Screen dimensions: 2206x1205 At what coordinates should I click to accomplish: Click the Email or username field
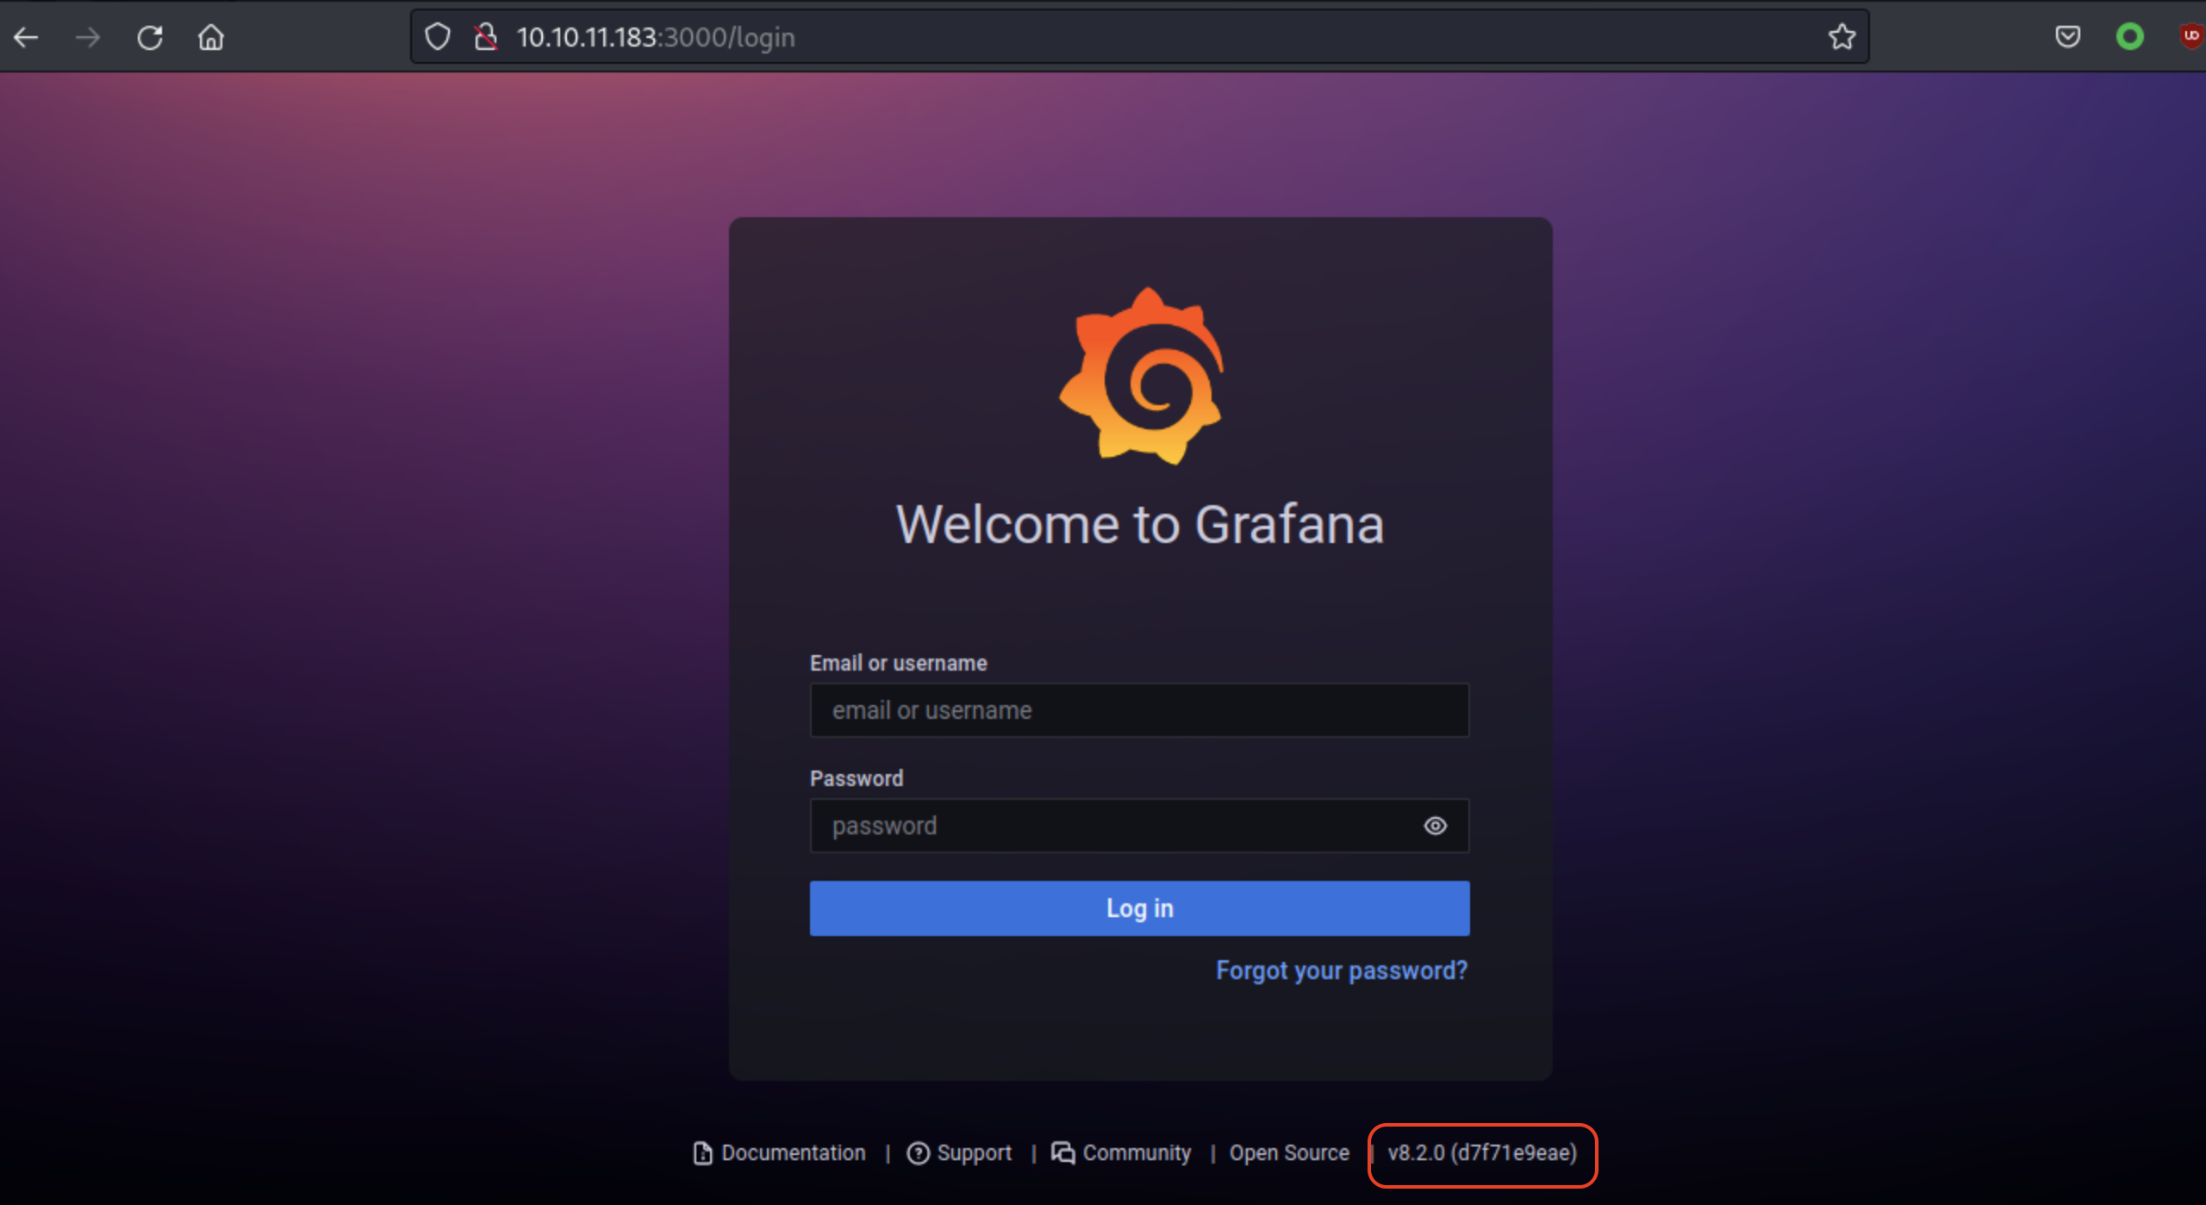(1139, 710)
